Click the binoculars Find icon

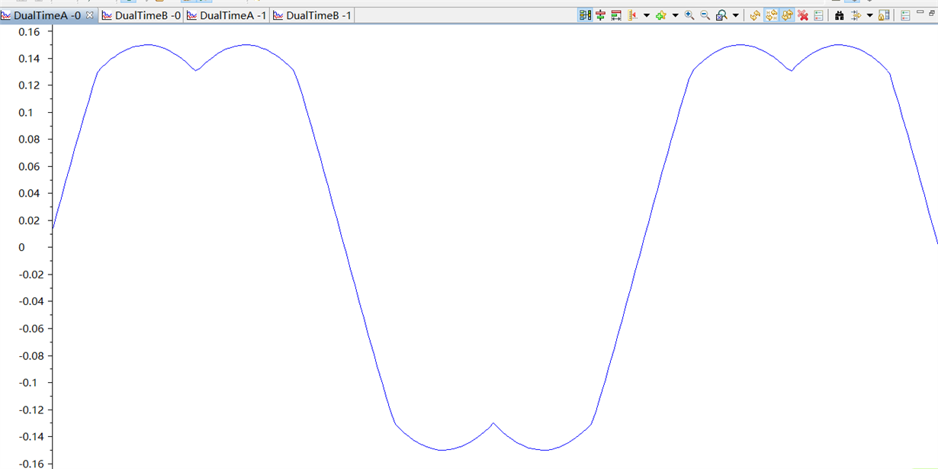[839, 15]
